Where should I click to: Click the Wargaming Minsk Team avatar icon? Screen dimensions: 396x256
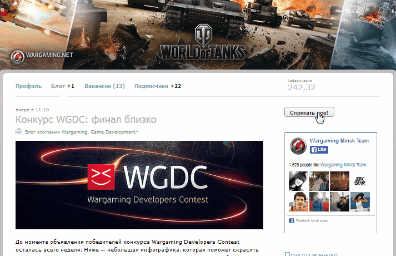click(x=298, y=146)
